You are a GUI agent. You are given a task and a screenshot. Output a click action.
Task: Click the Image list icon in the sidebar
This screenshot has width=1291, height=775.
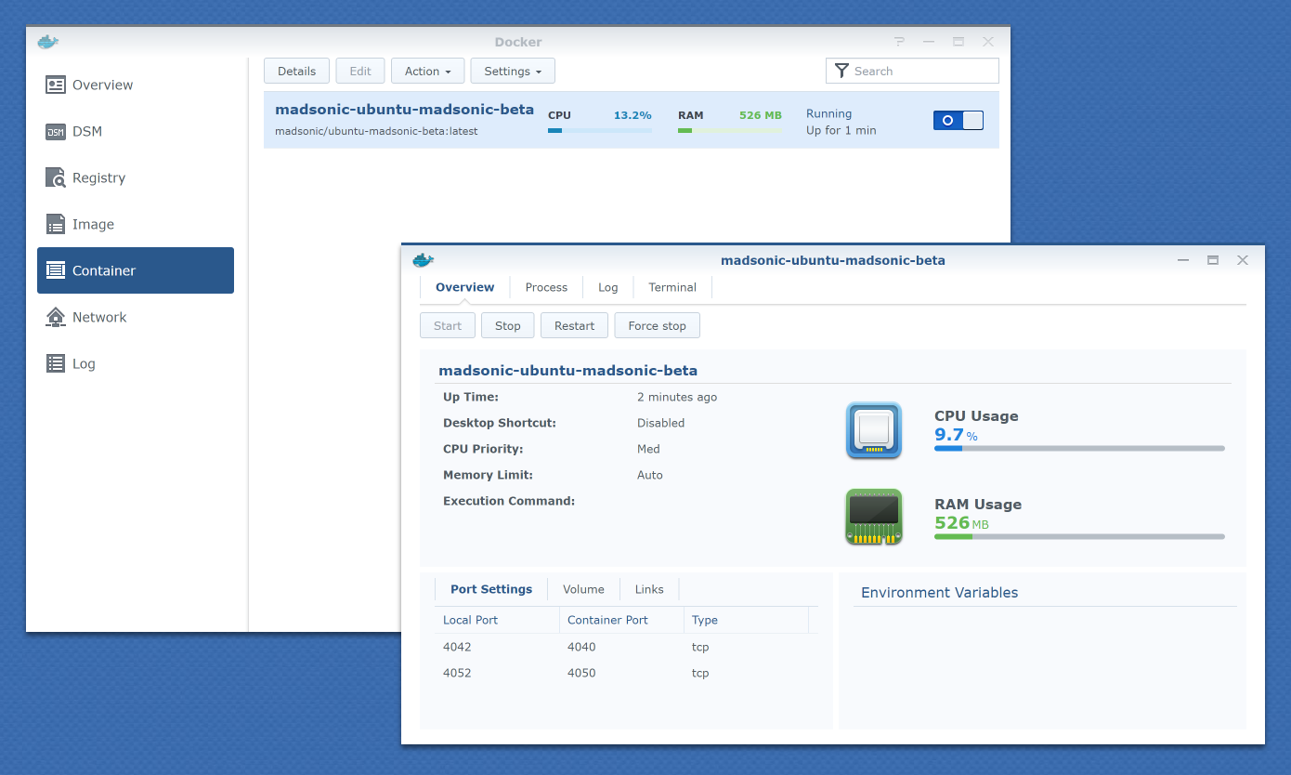(56, 224)
